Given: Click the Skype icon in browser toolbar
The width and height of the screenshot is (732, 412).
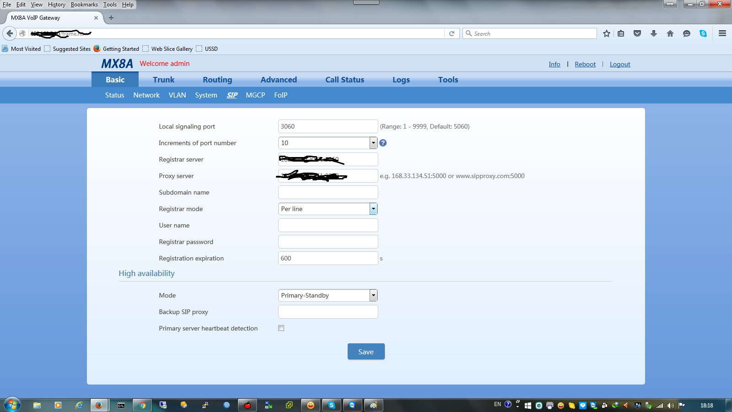Looking at the screenshot, I should 703,33.
